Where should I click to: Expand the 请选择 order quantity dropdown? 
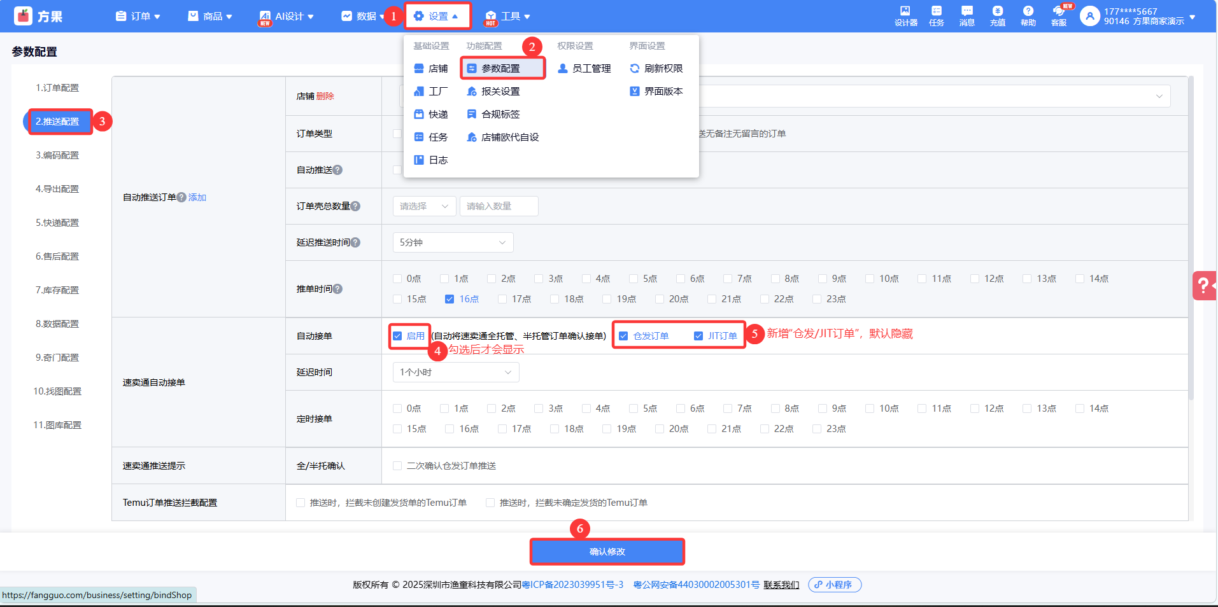[x=424, y=206]
